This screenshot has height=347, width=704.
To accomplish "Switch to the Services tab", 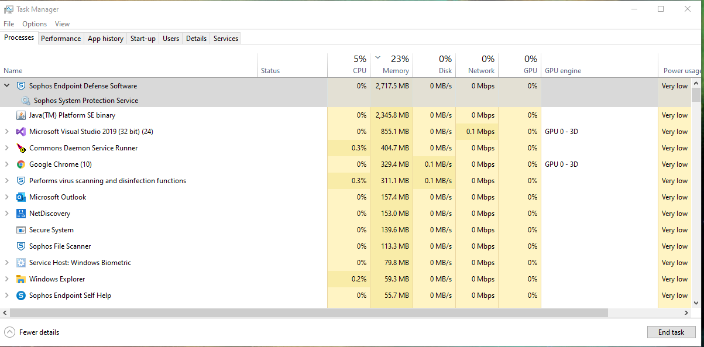I will click(x=226, y=39).
